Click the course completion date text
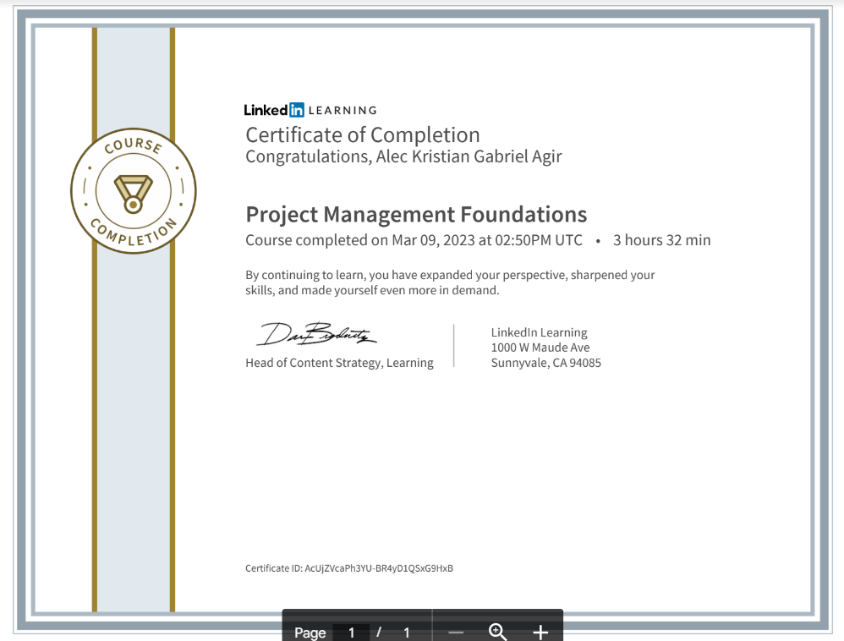 (x=414, y=240)
